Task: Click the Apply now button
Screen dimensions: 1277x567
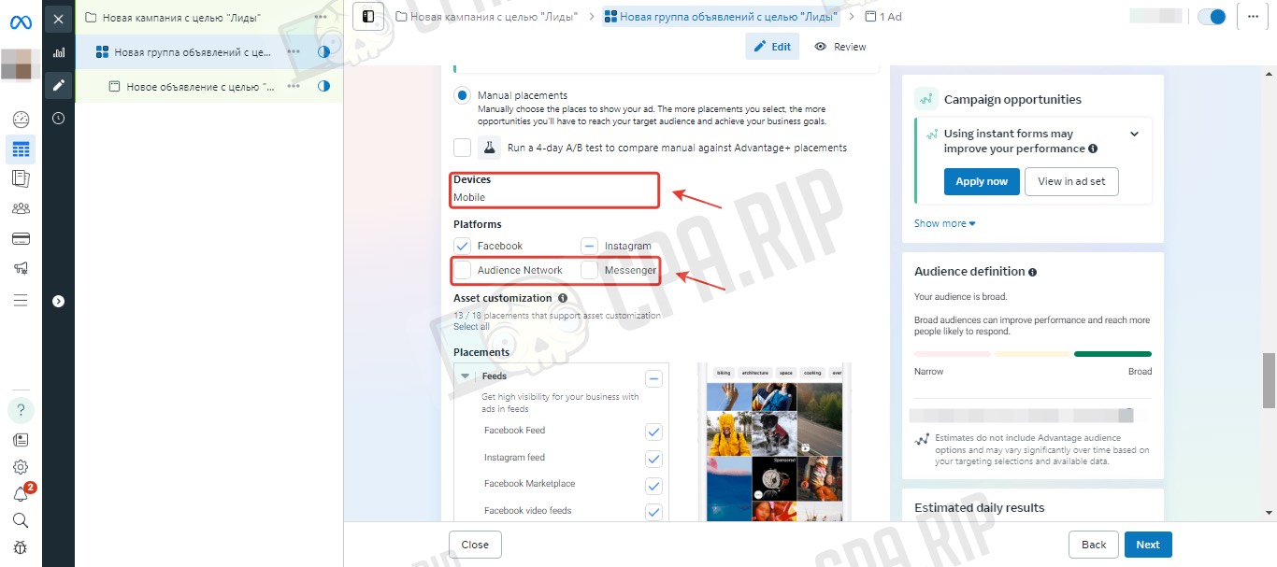Action: pyautogui.click(x=982, y=181)
